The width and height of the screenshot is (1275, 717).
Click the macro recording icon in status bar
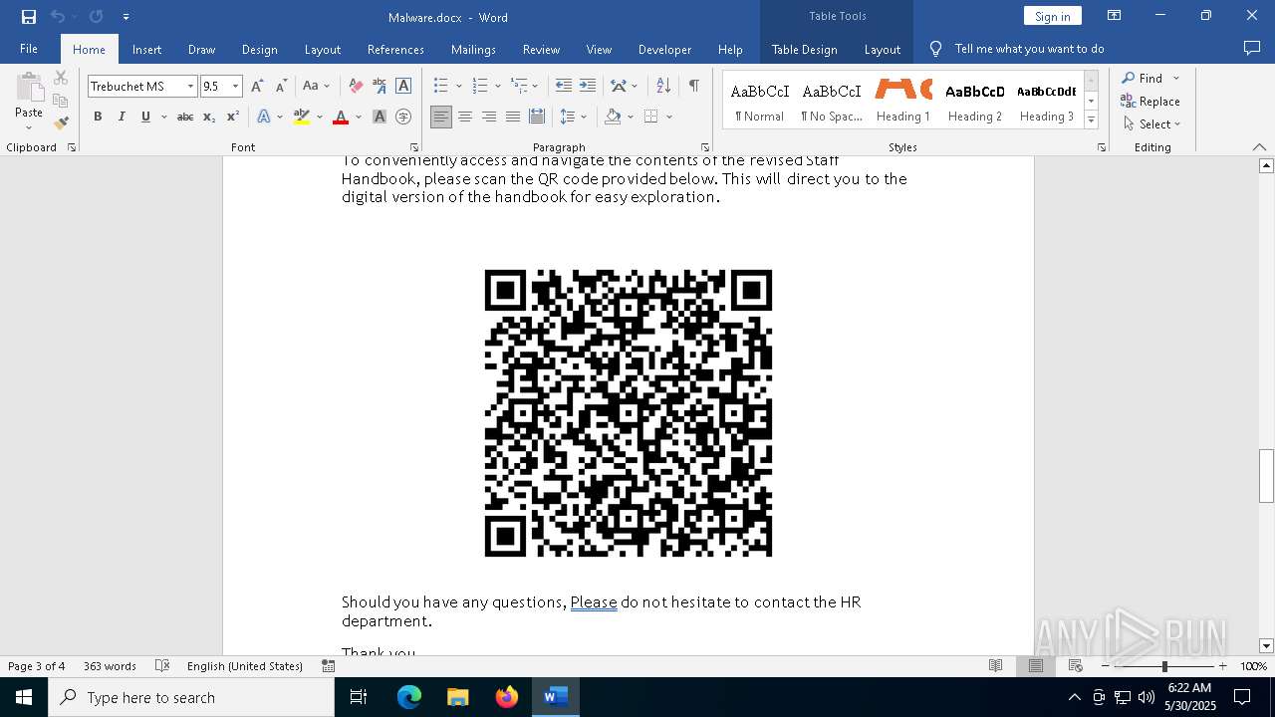329,666
